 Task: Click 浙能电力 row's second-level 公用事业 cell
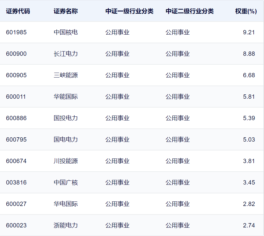(178, 225)
